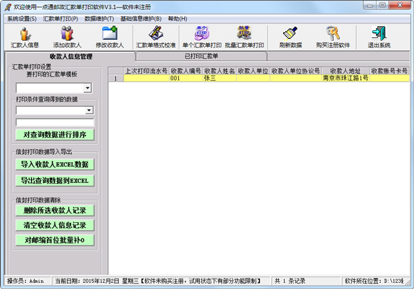
Task: Select cell 001 in 收款人编号 column
Action: tap(186, 78)
